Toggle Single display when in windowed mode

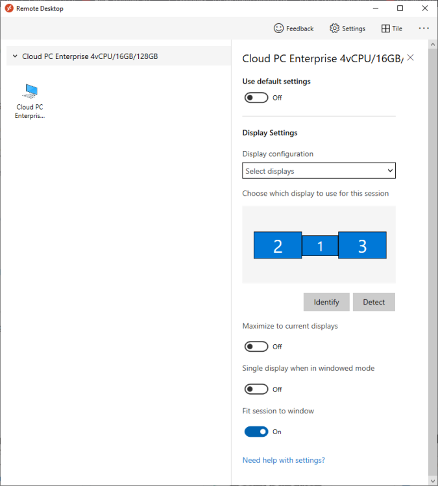pos(256,389)
